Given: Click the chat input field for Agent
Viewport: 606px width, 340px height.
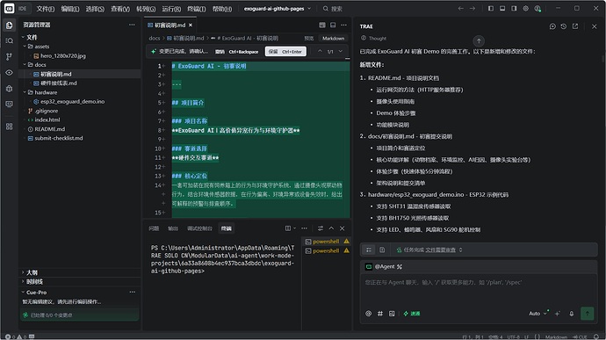Looking at the screenshot, I should 479,289.
